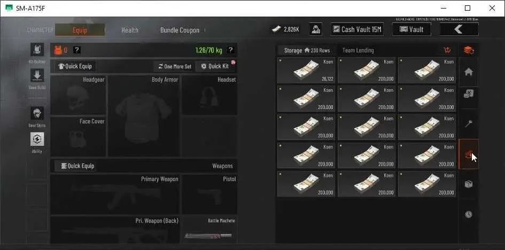Image resolution: width=505 pixels, height=250 pixels.
Task: Collapse the panel using the back arrow
Action: point(459,29)
